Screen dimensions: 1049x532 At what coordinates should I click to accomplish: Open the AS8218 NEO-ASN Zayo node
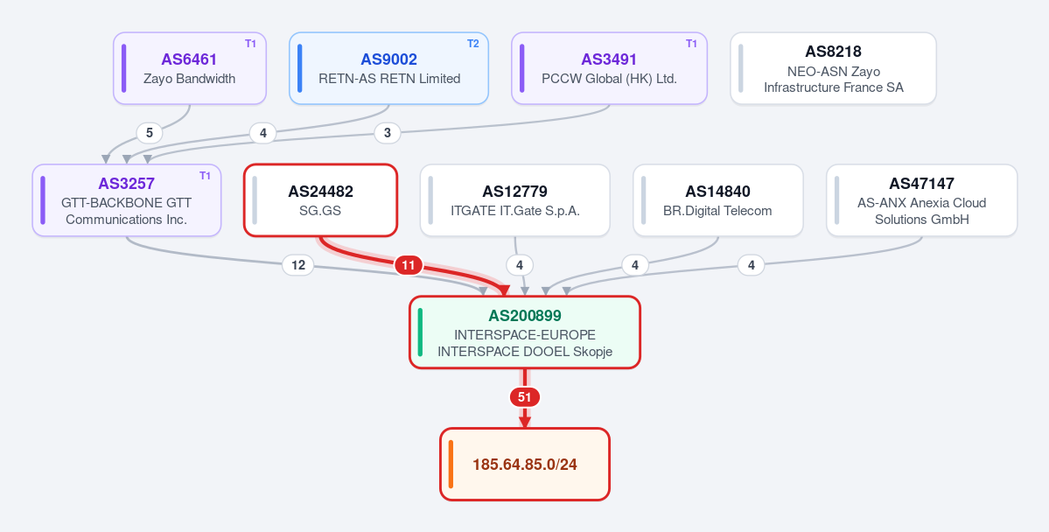coord(833,68)
